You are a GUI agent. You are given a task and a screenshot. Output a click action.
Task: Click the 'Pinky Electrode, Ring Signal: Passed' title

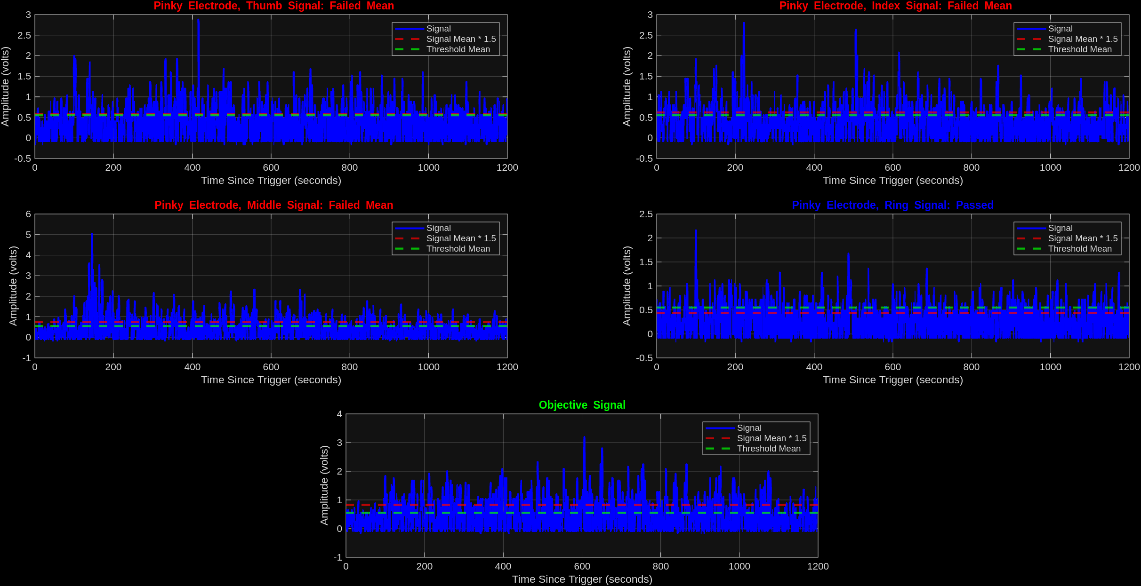(892, 206)
